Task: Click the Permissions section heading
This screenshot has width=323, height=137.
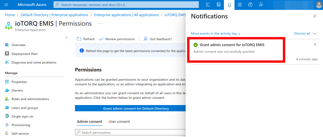Action: tap(88, 69)
